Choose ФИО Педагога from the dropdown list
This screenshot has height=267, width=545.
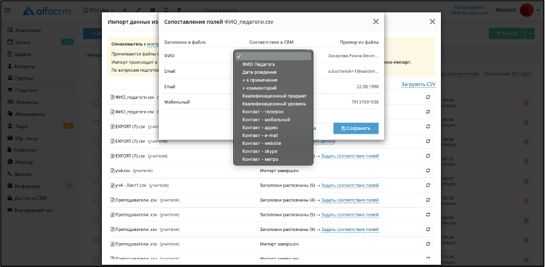pos(273,64)
